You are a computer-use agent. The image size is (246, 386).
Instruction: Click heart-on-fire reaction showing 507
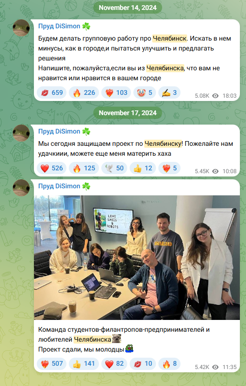[52, 364]
